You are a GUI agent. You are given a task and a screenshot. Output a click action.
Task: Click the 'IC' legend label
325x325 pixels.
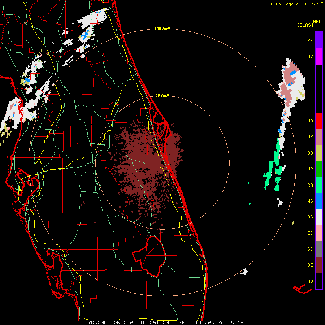click(310, 233)
